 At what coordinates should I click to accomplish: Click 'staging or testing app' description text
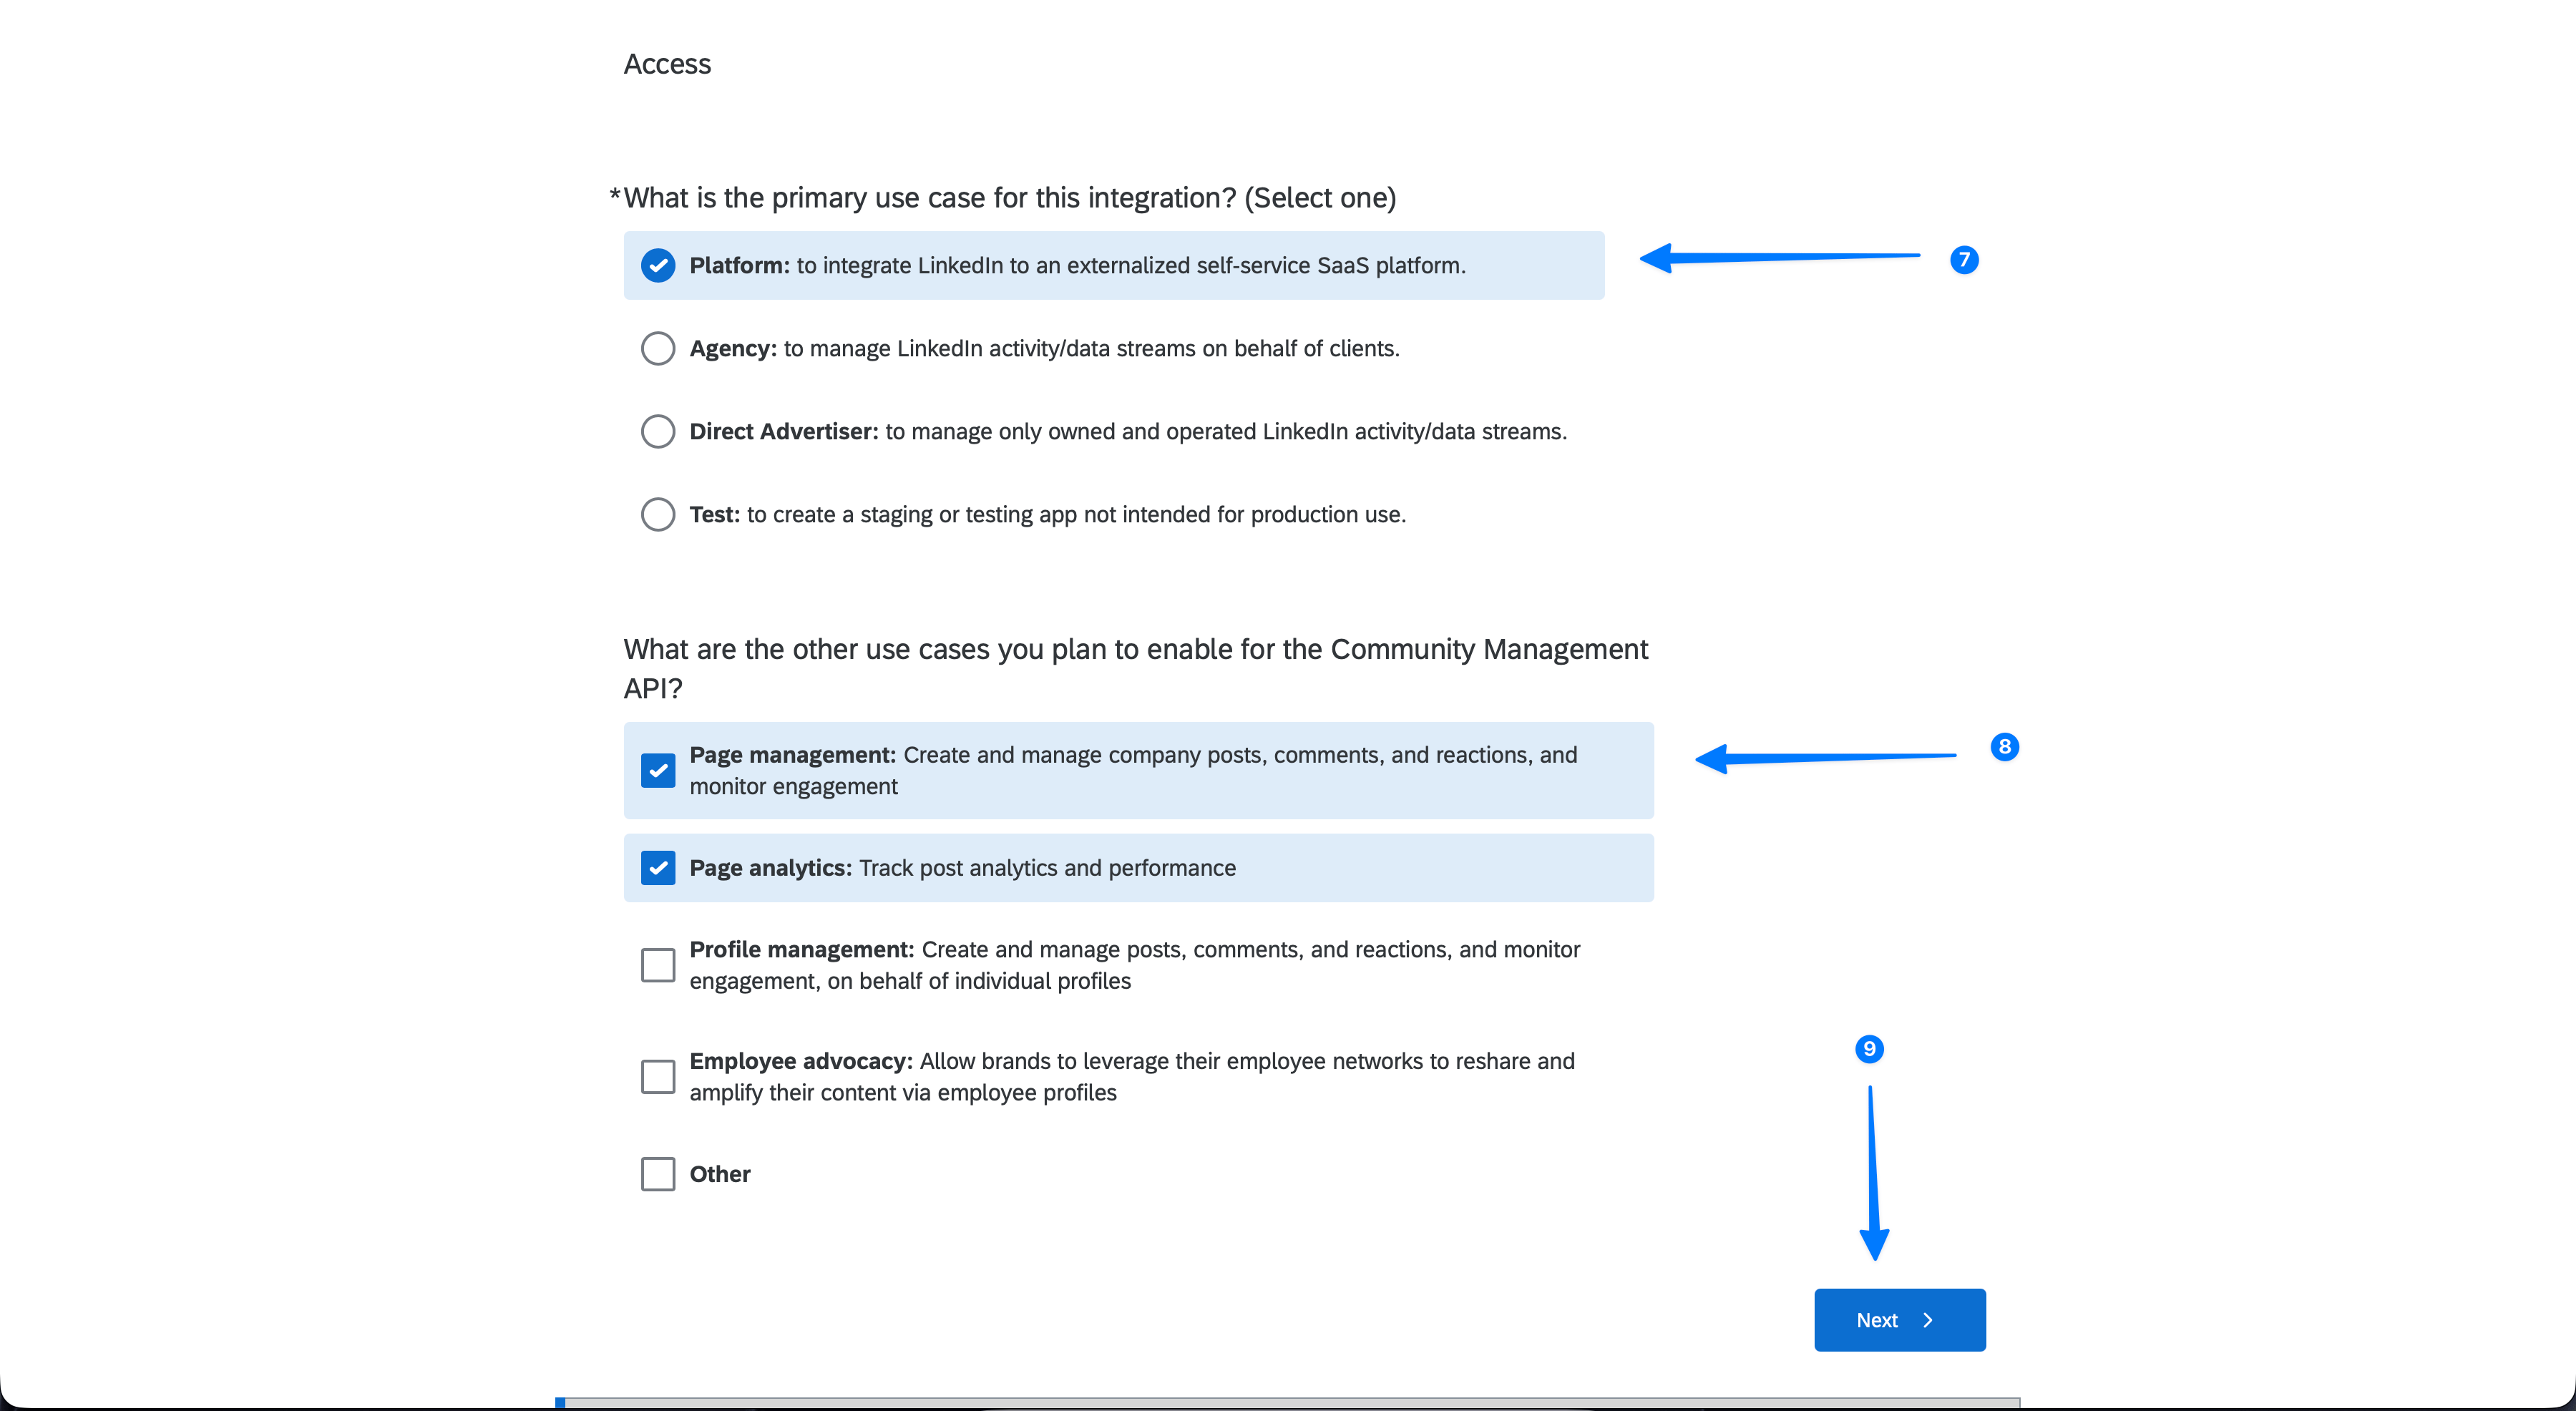tap(1076, 514)
